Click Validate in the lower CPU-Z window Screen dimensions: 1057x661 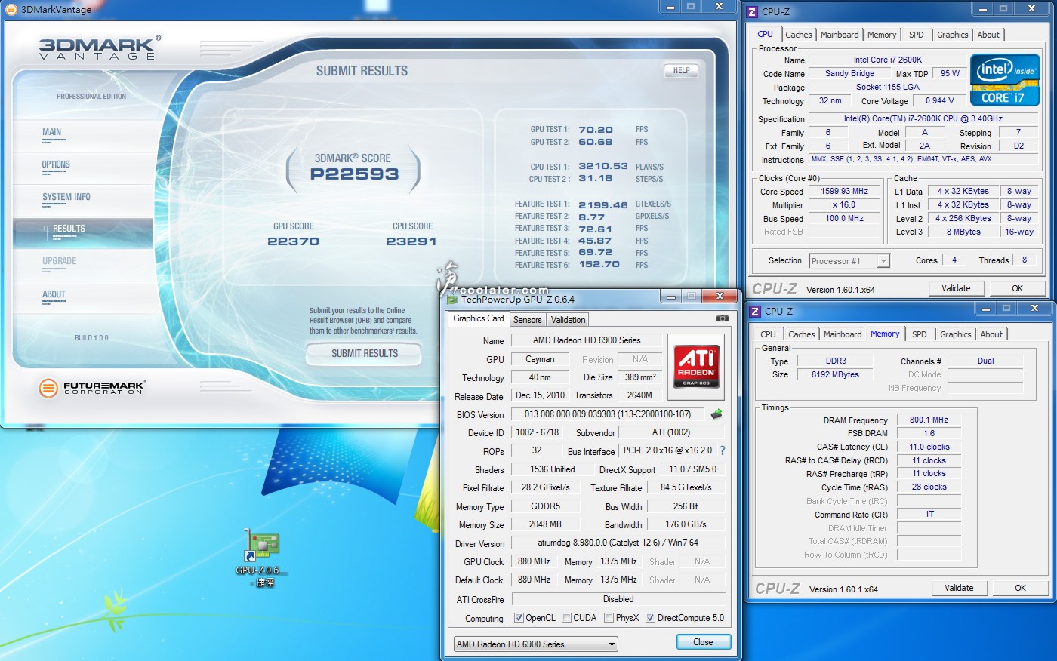[x=959, y=588]
